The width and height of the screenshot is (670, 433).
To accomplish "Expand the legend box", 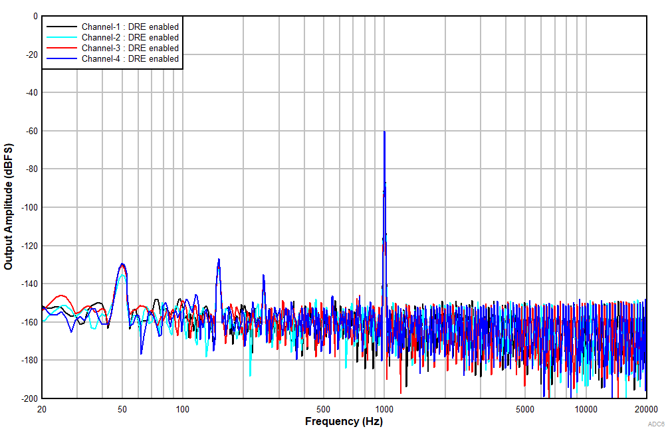I will [113, 43].
